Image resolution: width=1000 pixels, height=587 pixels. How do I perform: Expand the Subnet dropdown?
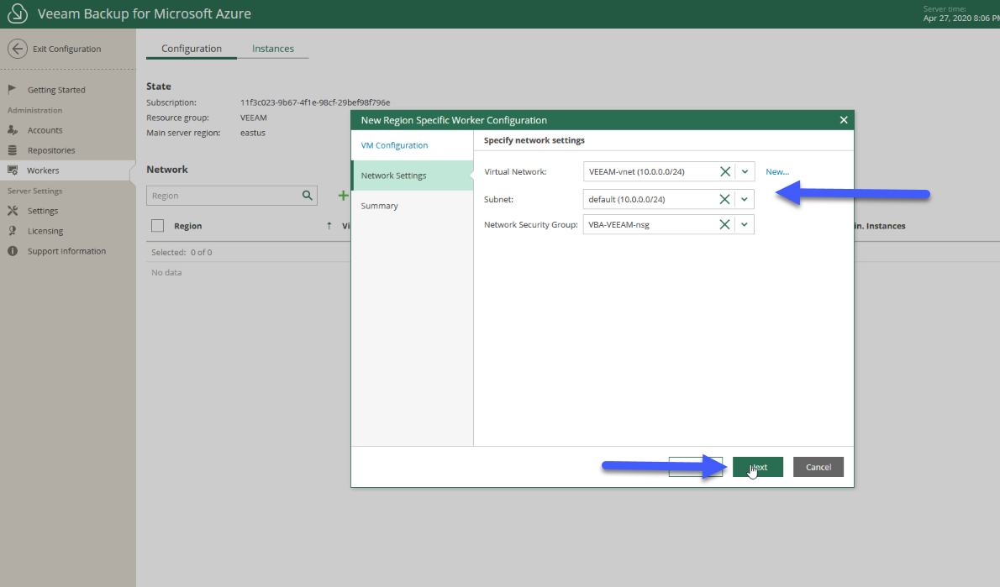(745, 200)
